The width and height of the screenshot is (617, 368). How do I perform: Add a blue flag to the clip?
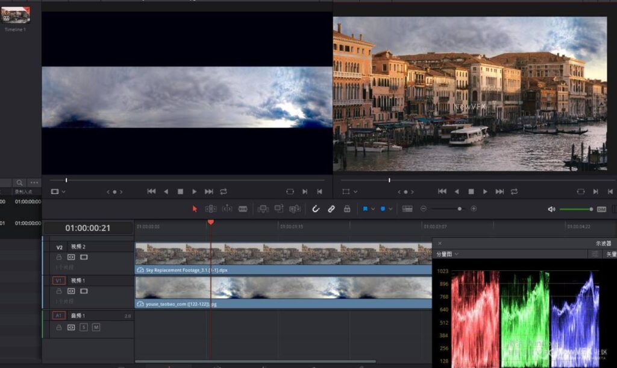pos(365,209)
